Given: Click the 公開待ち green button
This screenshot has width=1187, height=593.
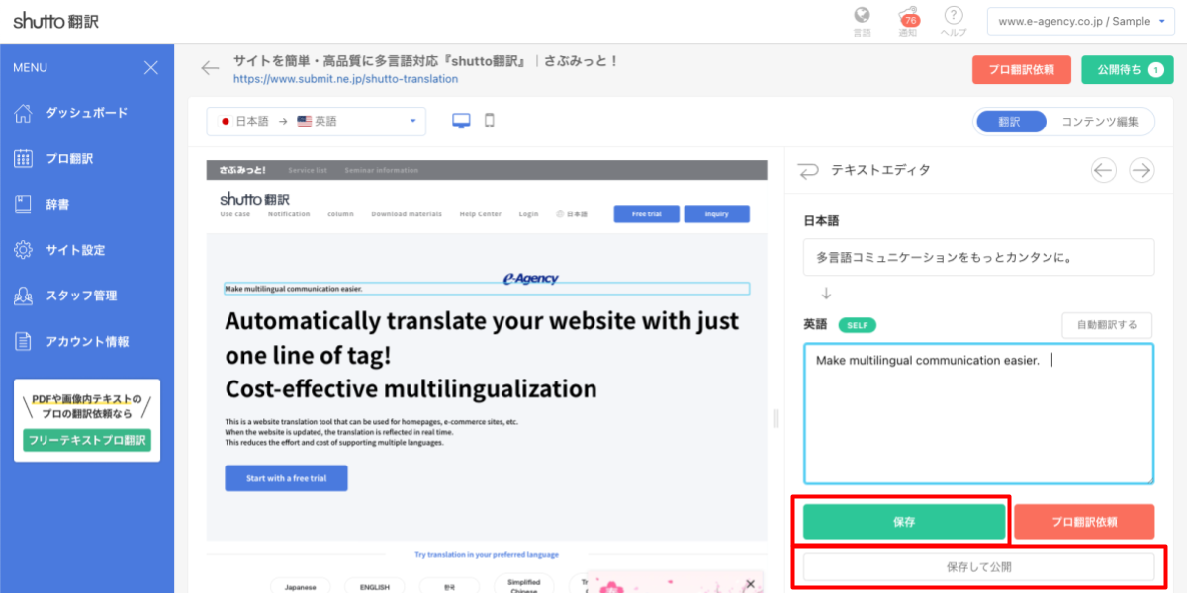Looking at the screenshot, I should click(x=1128, y=70).
